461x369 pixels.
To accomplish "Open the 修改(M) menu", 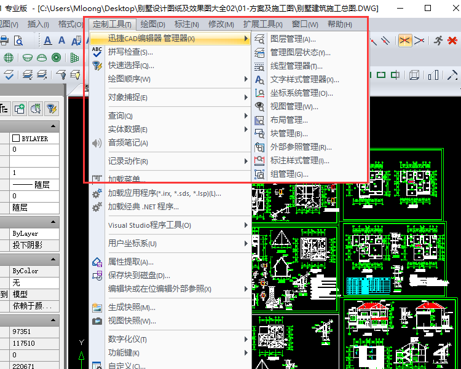I will click(x=221, y=25).
